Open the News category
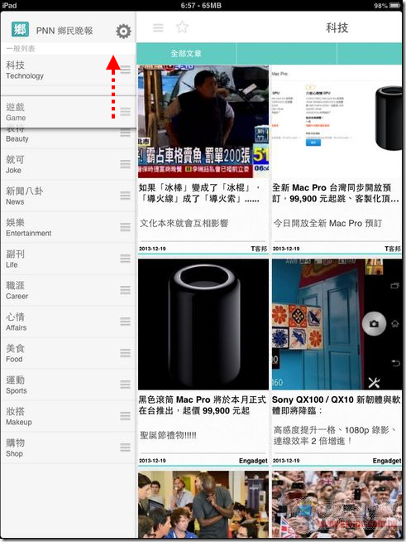406x542 pixels. point(69,196)
